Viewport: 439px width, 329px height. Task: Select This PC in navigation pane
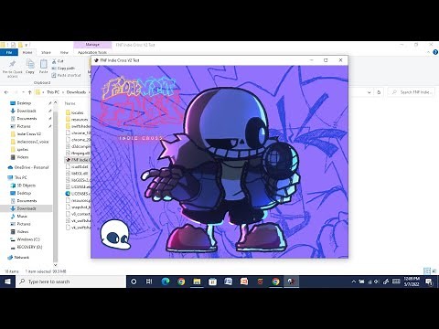coord(21,177)
